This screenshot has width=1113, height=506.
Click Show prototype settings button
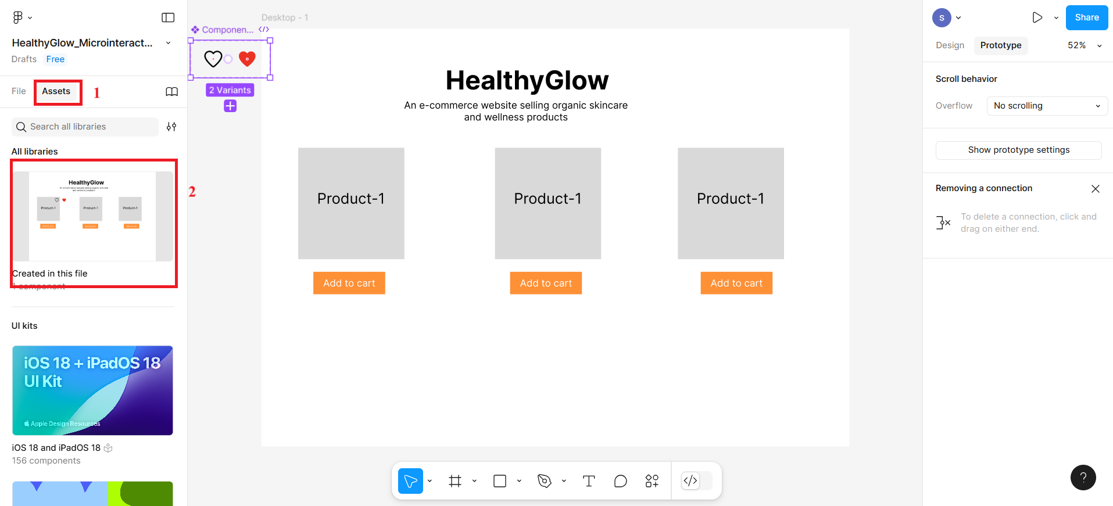click(x=1018, y=150)
